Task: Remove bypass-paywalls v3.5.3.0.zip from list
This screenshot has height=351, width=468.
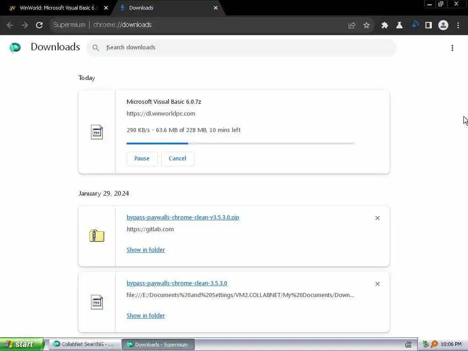Action: pos(378,218)
